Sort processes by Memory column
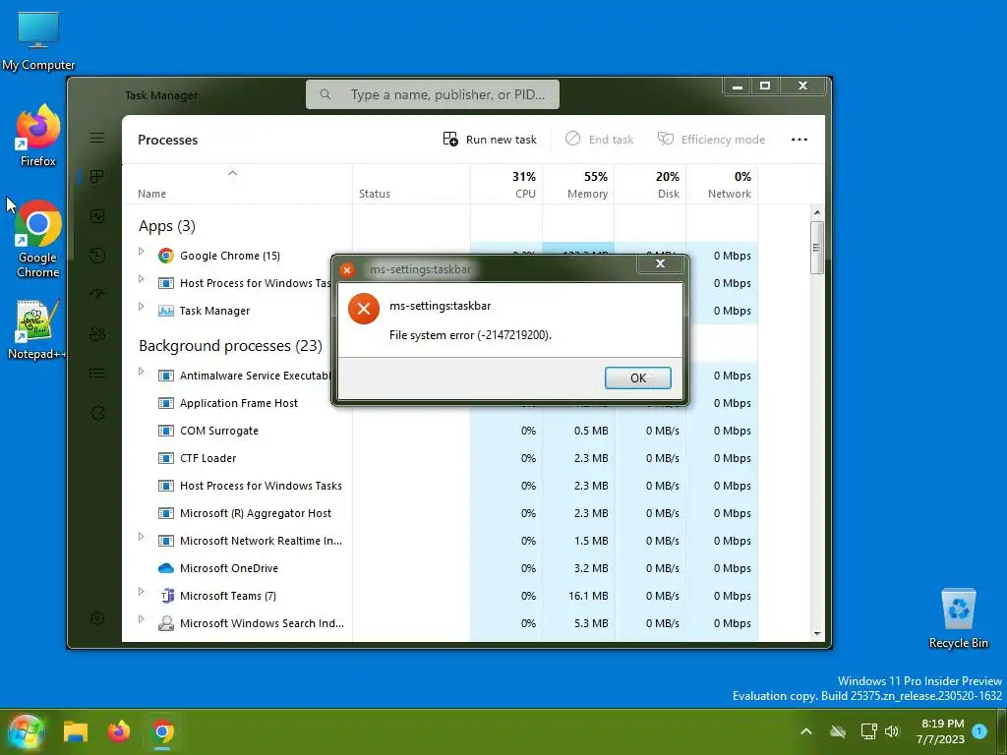The height and width of the screenshot is (755, 1007). [x=578, y=184]
